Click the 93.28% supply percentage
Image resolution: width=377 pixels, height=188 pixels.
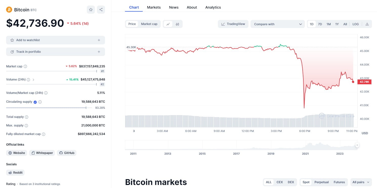(100, 108)
